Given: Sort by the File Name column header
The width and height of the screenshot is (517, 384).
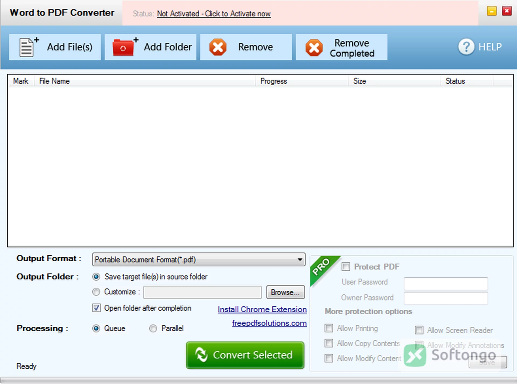Looking at the screenshot, I should click(x=145, y=81).
